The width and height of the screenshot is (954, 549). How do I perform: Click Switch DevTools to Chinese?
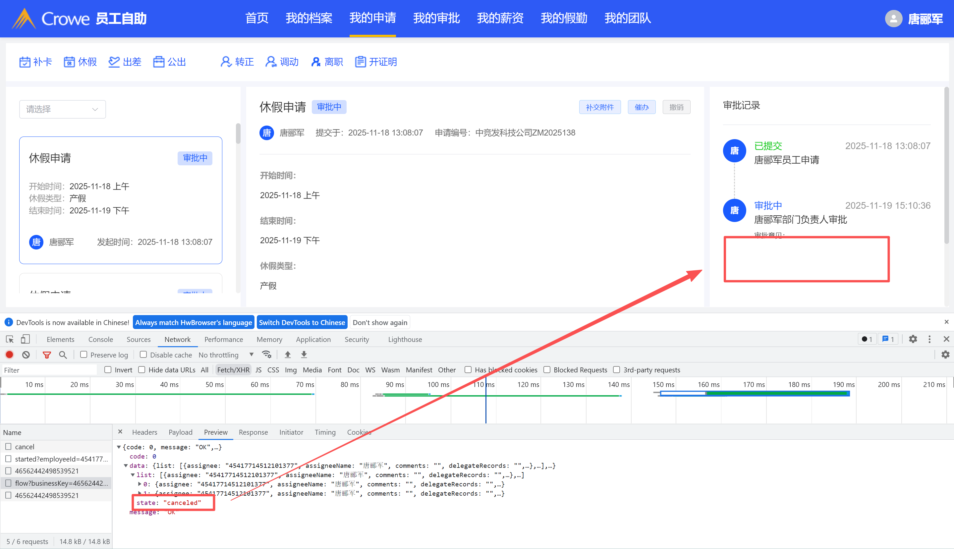(302, 322)
